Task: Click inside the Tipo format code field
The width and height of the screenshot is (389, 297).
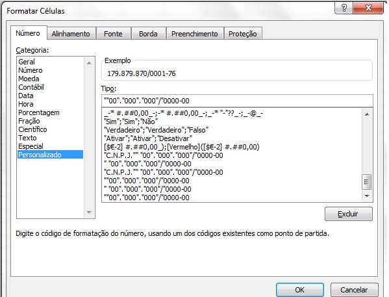Action: (237, 101)
